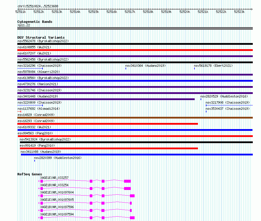Open the DGV Structural Variants track title
261x221 pixels.
click(41, 37)
